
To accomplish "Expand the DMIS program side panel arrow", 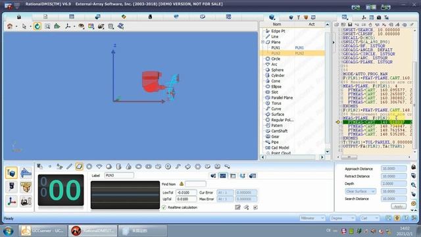I will tap(334, 42).
